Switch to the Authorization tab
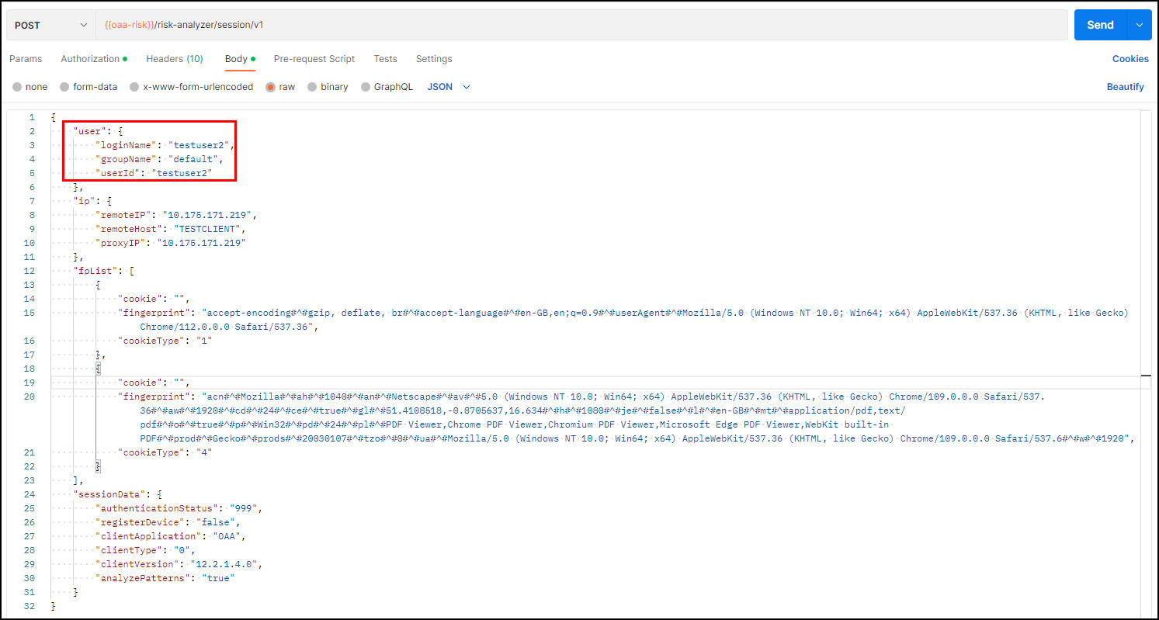This screenshot has width=1159, height=620. click(x=93, y=59)
